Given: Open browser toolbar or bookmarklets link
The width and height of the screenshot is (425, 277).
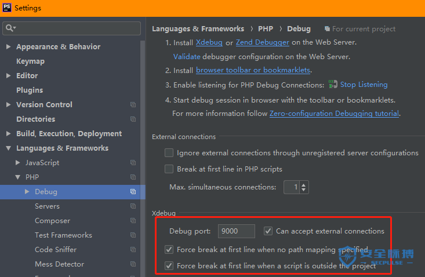Looking at the screenshot, I should pyautogui.click(x=253, y=70).
